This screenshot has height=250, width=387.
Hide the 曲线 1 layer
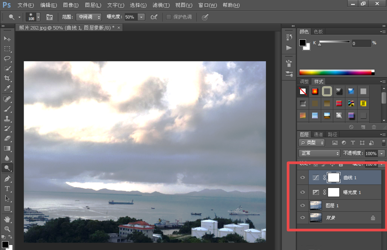[x=303, y=178]
